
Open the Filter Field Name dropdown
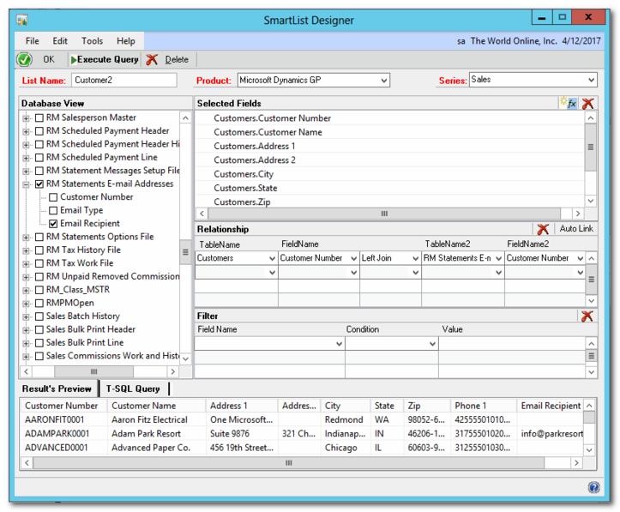pyautogui.click(x=339, y=344)
